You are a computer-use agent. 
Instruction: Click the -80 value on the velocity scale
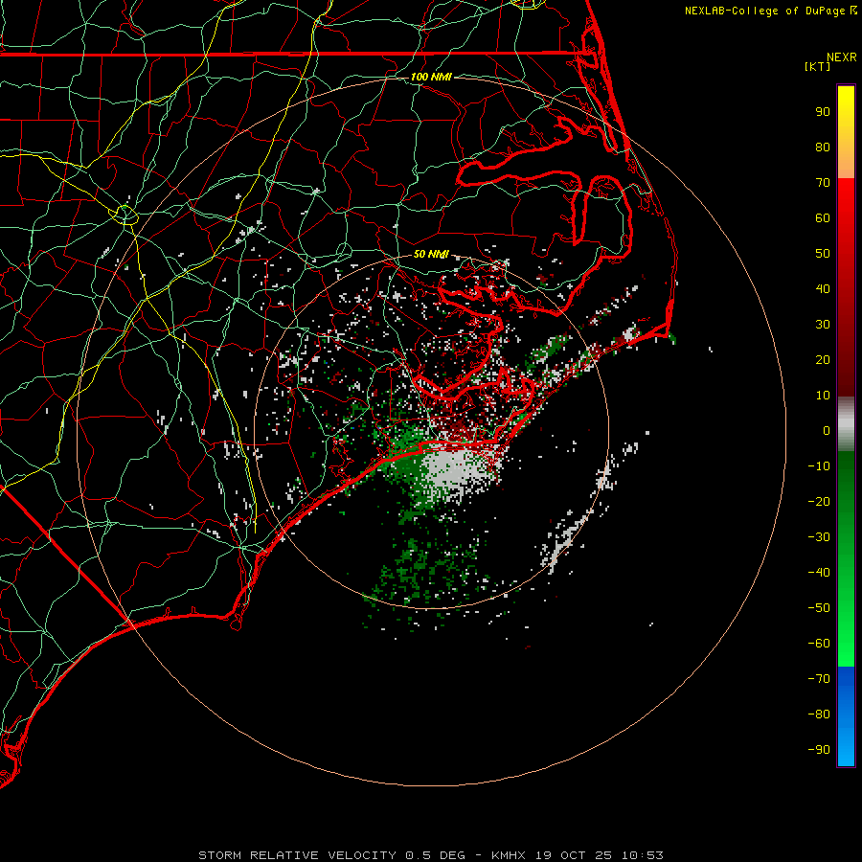pyautogui.click(x=819, y=715)
